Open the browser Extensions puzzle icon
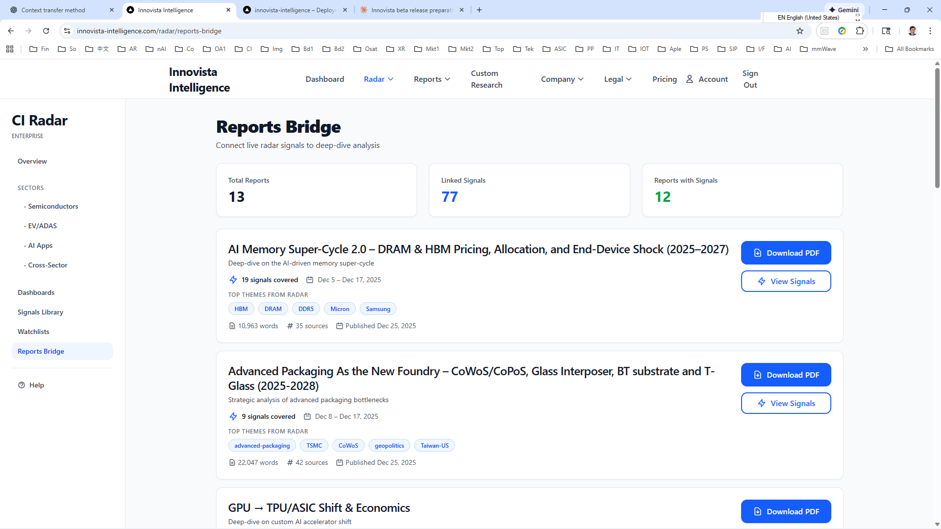941x529 pixels. point(860,31)
